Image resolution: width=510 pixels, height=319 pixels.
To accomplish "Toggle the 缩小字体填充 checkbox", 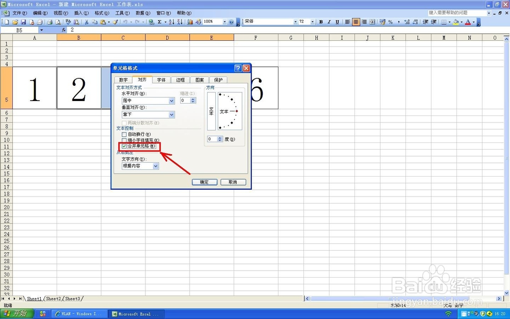I will (124, 140).
